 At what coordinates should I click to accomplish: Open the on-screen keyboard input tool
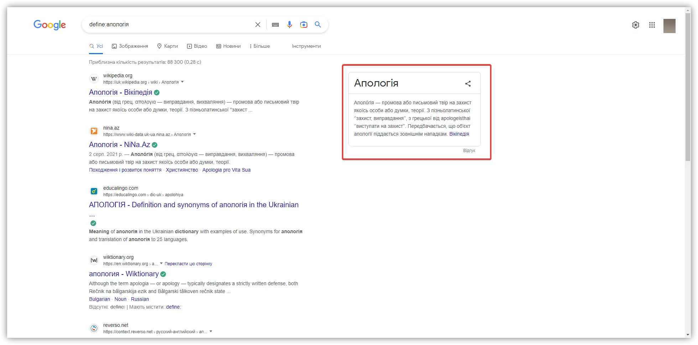click(x=275, y=25)
